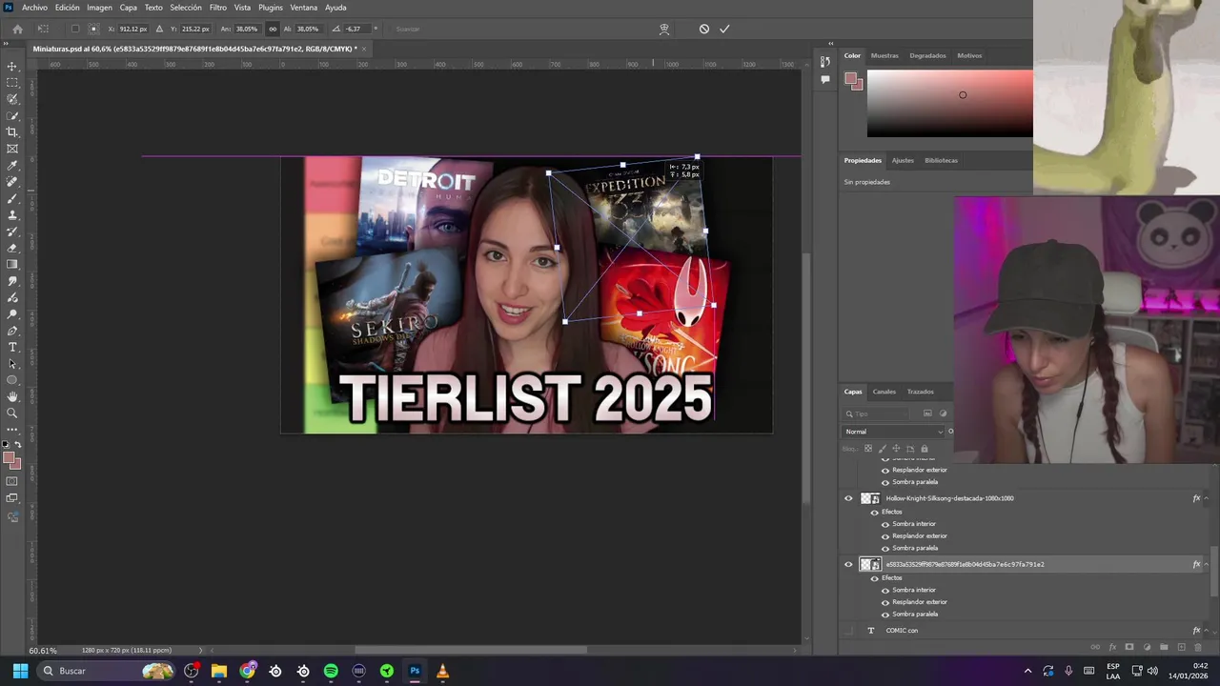Screen dimensions: 1220x686
Task: Collapse effects arrow of COMIC con layer
Action: 1207,630
